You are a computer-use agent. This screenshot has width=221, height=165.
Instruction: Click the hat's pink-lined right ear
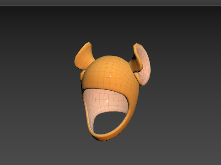pyautogui.click(x=142, y=64)
